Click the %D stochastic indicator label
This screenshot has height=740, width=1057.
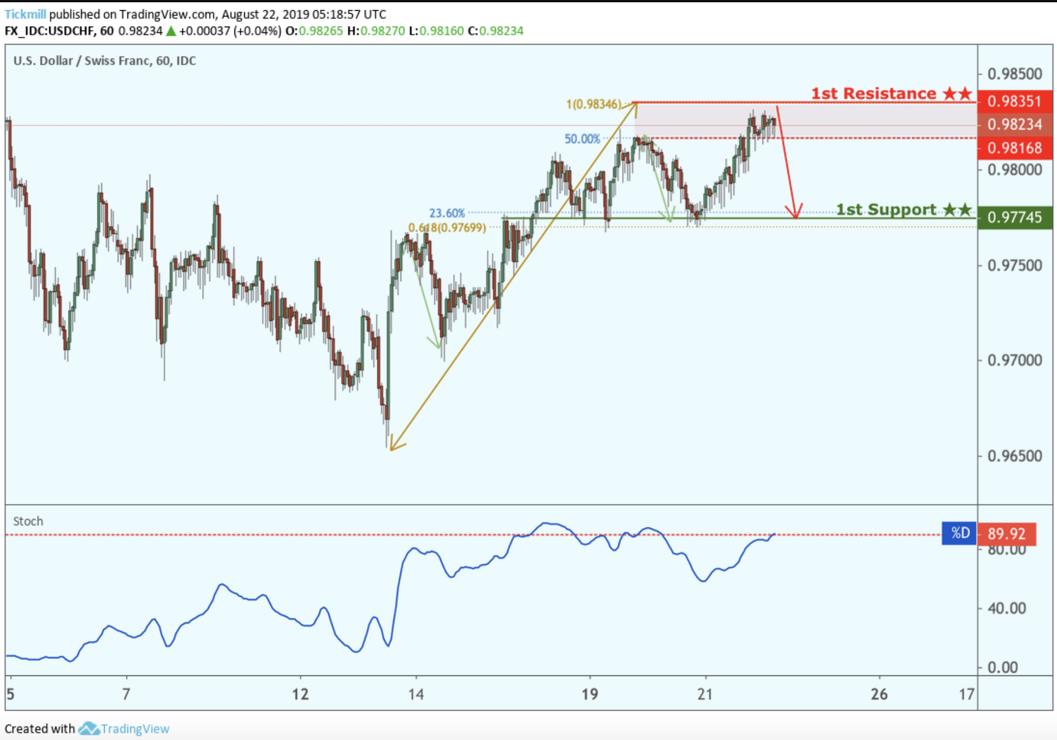coord(959,533)
